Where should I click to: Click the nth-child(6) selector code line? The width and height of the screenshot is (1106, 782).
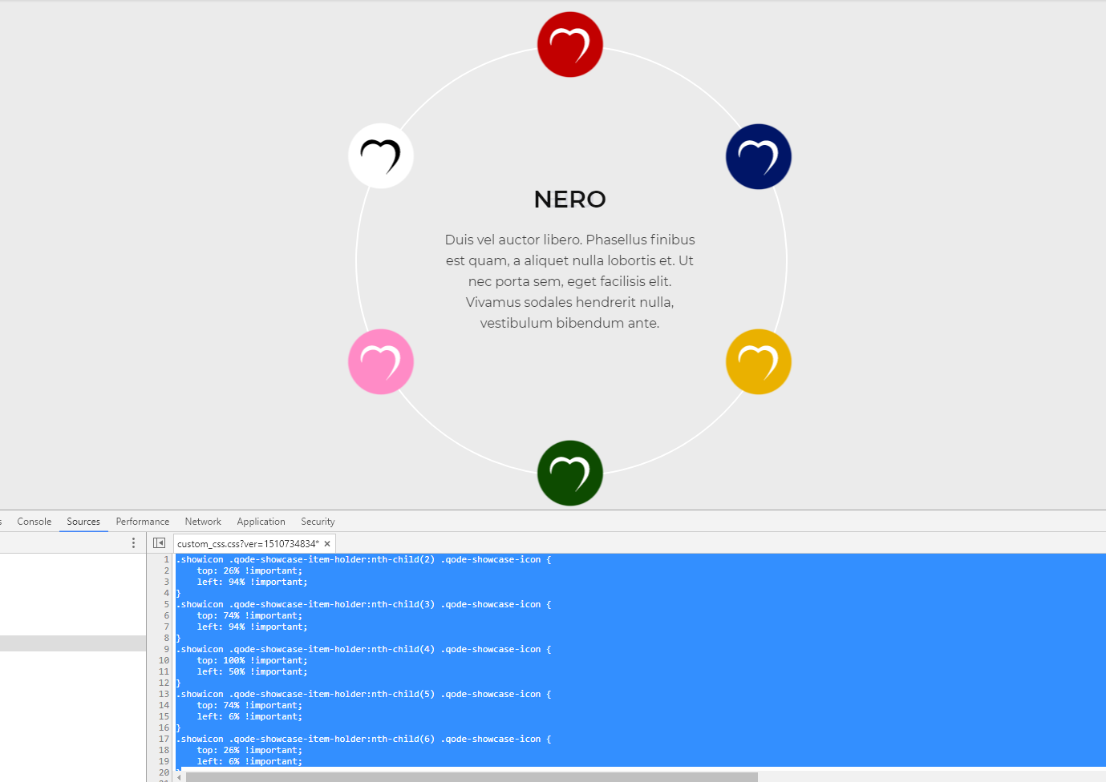pyautogui.click(x=363, y=739)
